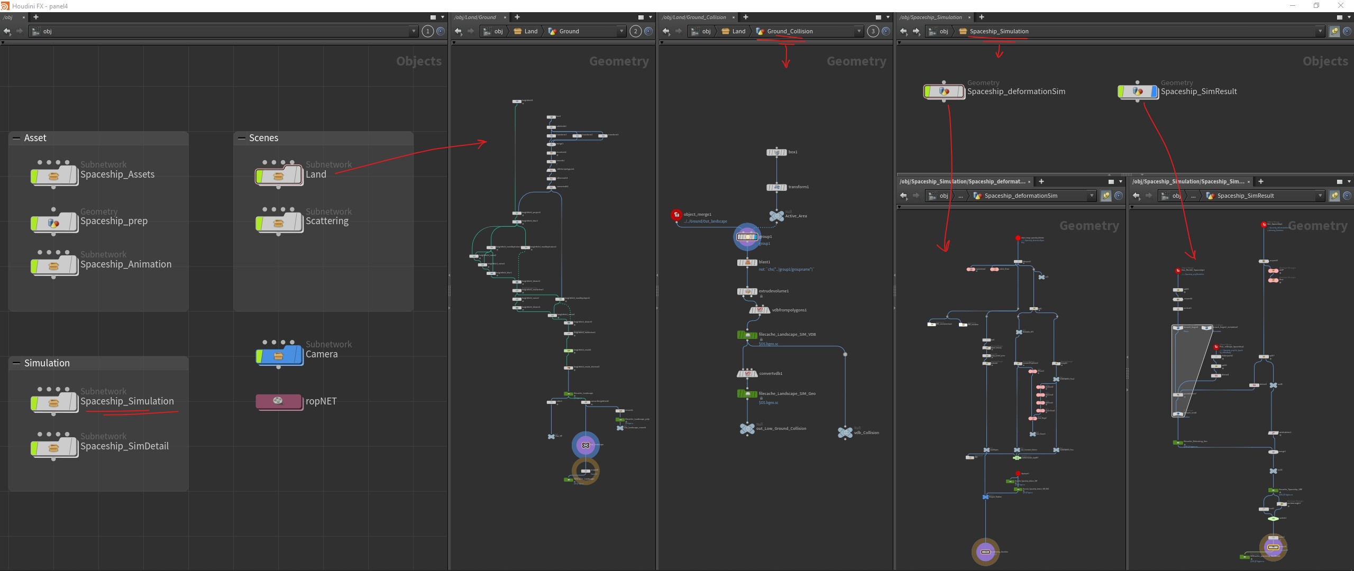Select the object_merge1 node

[676, 215]
